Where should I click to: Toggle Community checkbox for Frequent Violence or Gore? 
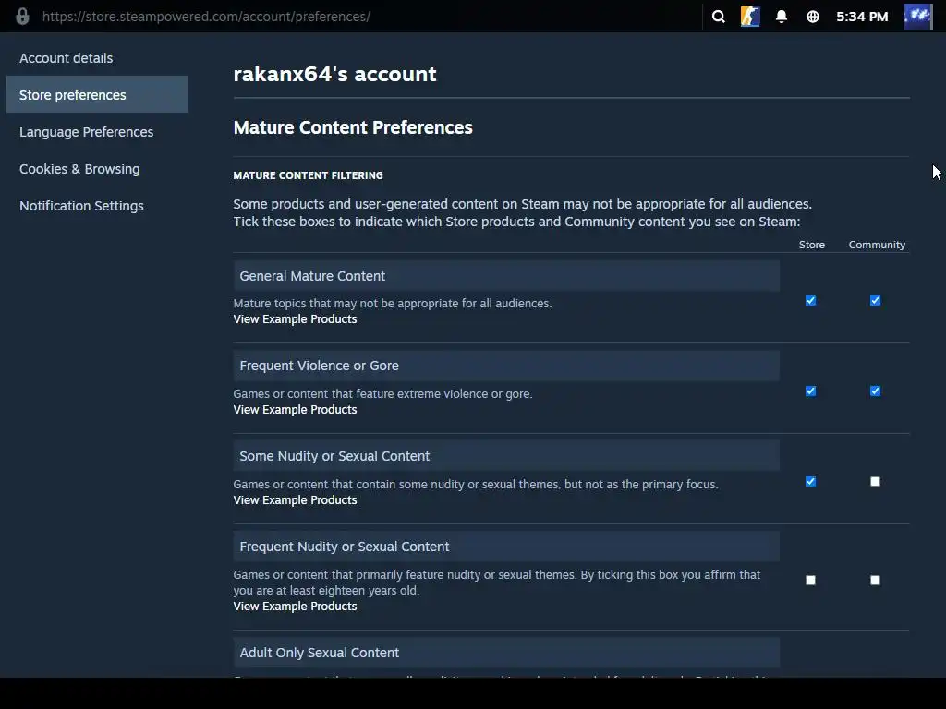click(x=875, y=391)
